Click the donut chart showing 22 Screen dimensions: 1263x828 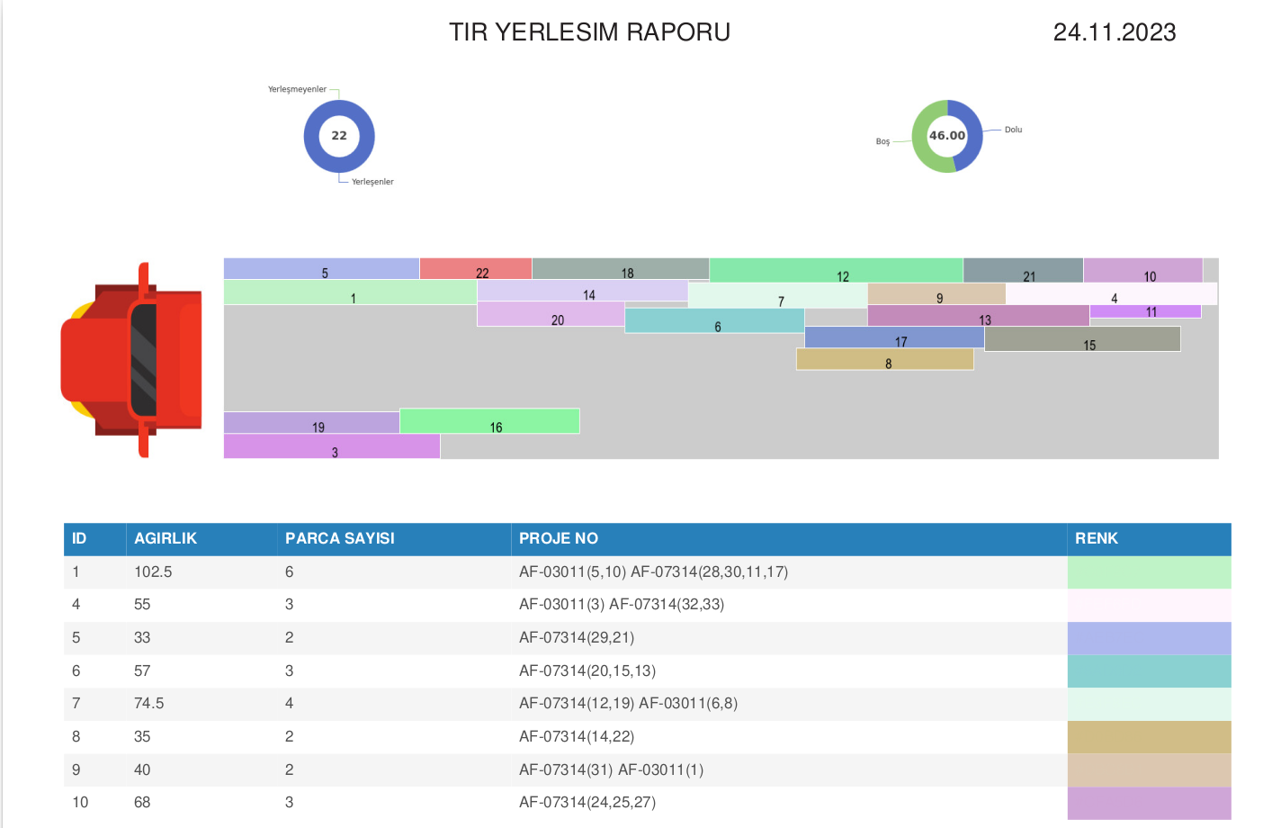[x=339, y=136]
